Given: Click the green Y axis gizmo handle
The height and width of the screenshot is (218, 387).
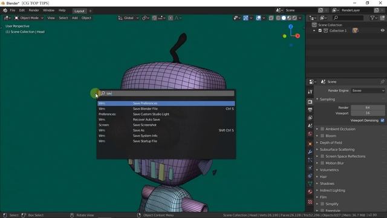Looking at the screenshot, I should pos(285,36).
